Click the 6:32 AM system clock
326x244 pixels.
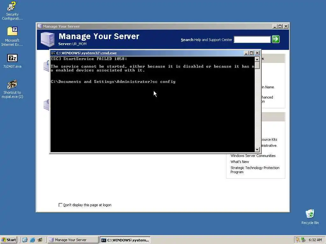315,240
